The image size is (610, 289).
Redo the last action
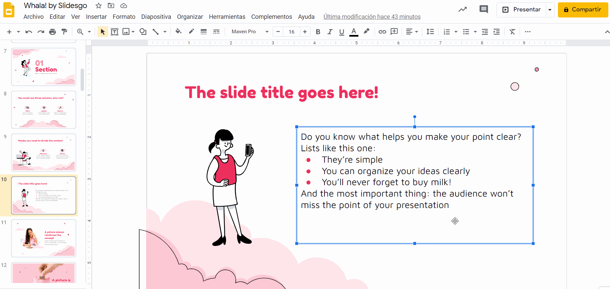click(41, 32)
